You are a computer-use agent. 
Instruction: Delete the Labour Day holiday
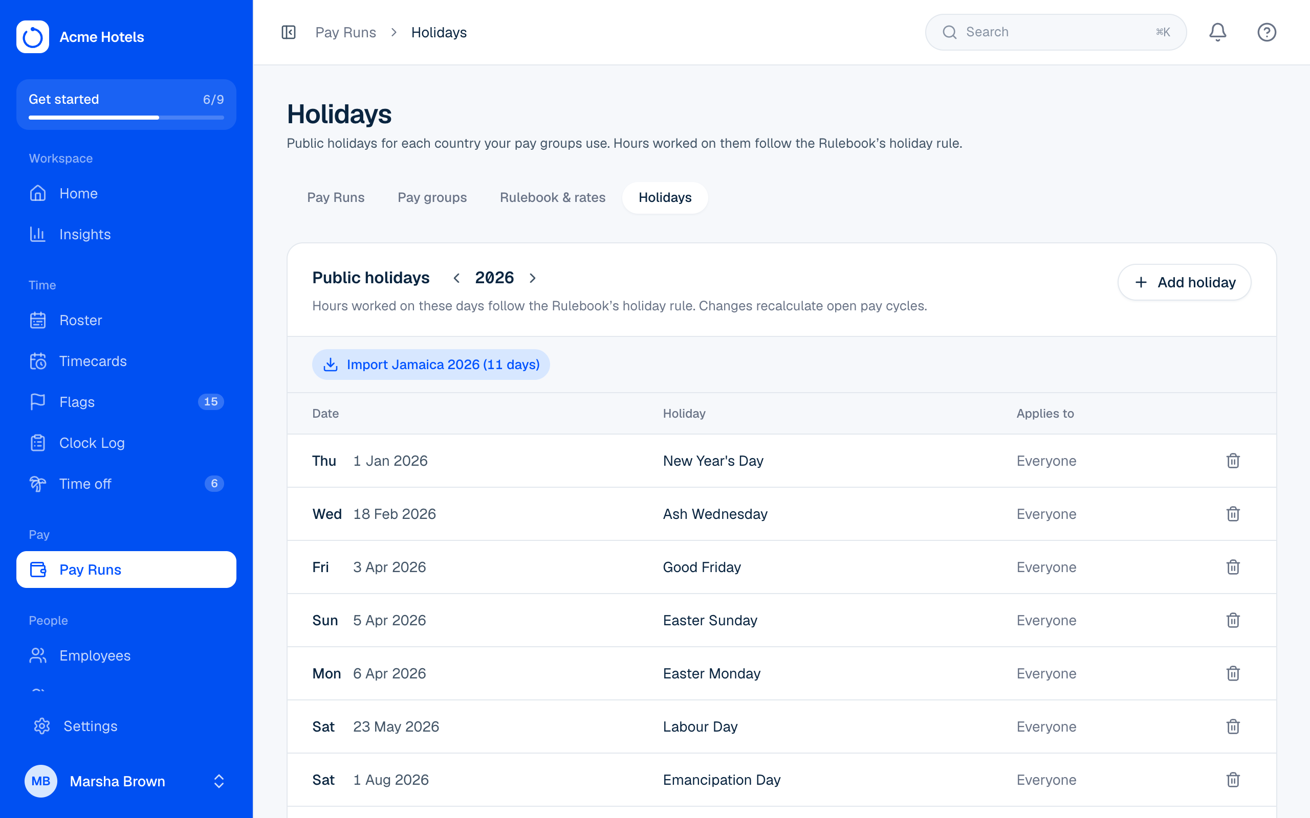tap(1233, 726)
